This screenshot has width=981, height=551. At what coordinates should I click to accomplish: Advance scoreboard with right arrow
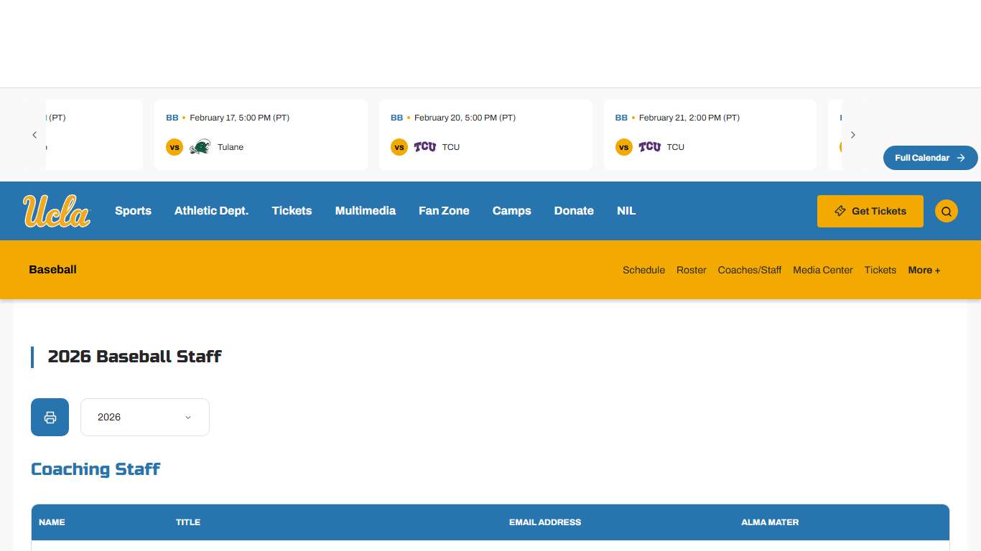pos(852,135)
